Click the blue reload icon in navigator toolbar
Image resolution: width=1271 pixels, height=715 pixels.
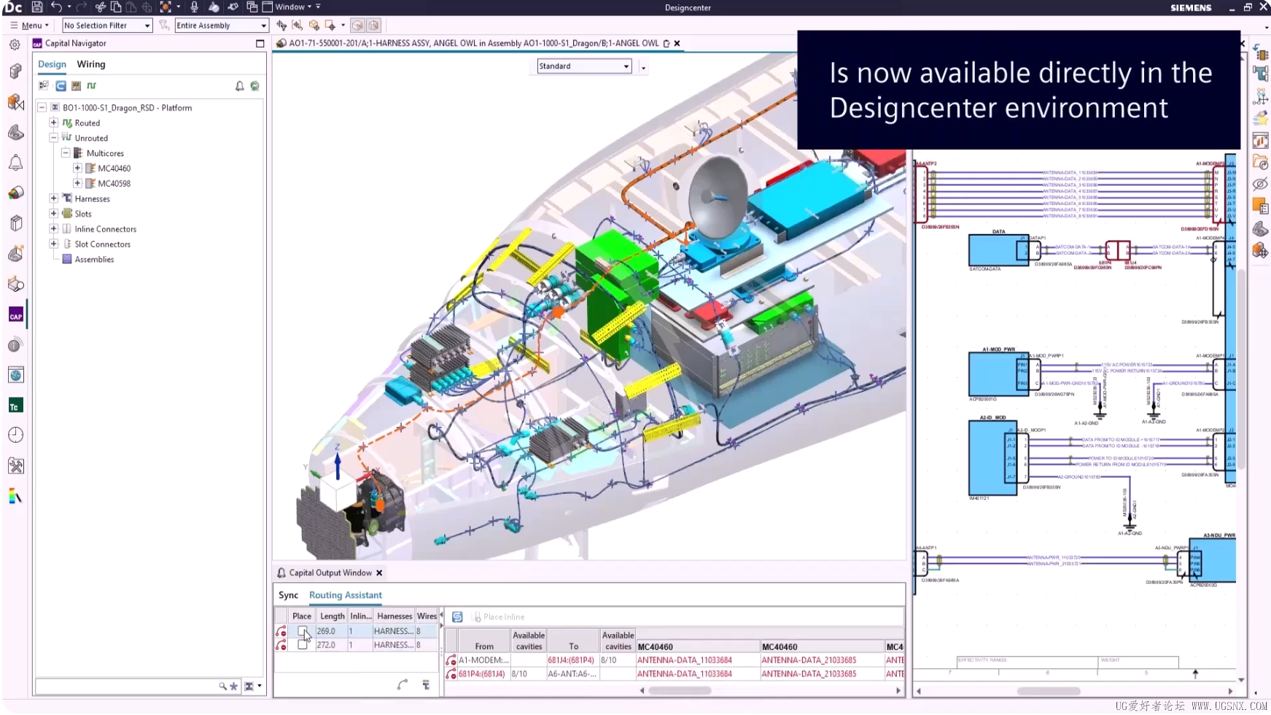click(x=61, y=86)
